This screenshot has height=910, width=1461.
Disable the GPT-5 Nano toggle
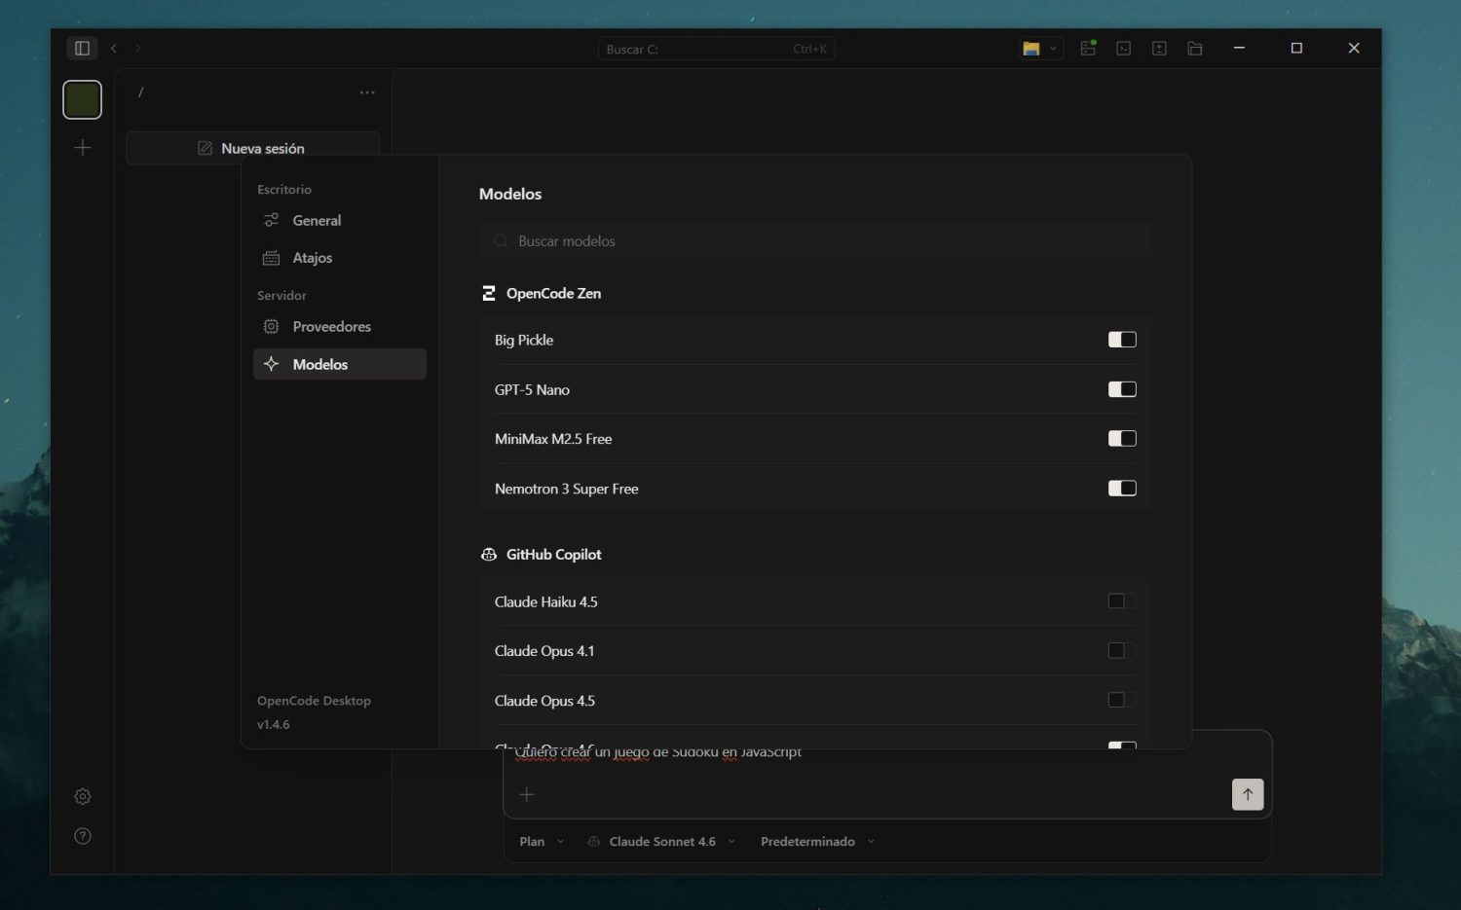point(1121,389)
